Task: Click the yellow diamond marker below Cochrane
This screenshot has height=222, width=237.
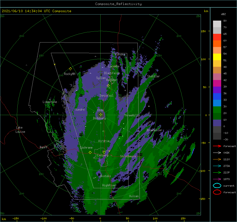Action: click(90, 153)
